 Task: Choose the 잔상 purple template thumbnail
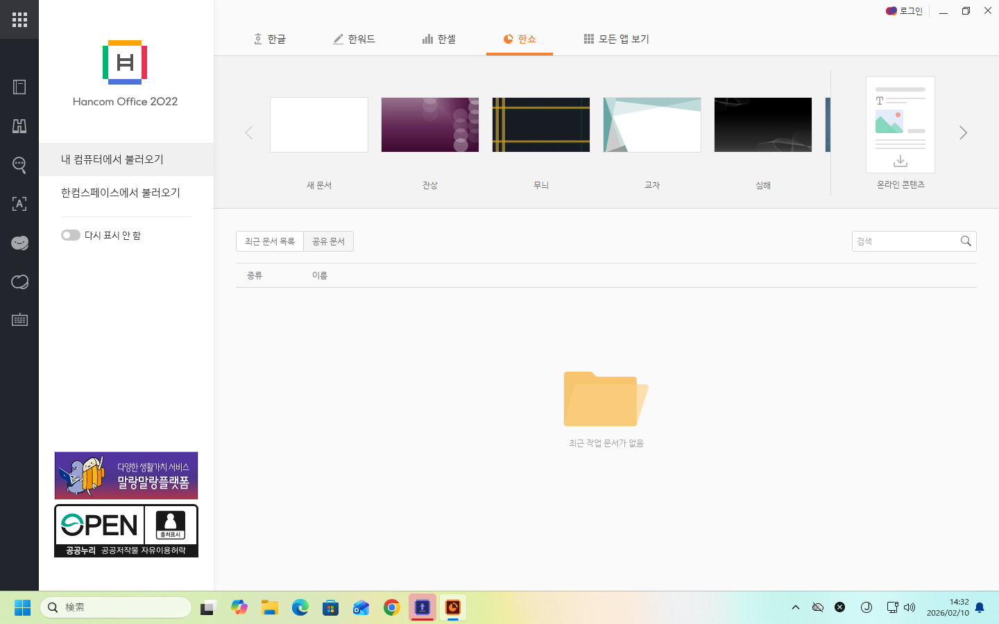point(430,125)
